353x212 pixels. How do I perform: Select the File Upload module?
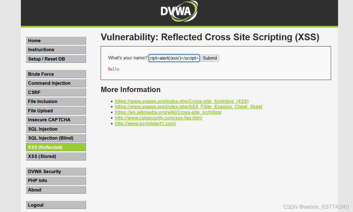tap(56, 110)
